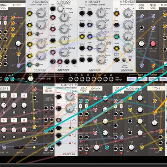
Task: Click the pink Sine Osc Pitch knob
Action: tap(153, 44)
